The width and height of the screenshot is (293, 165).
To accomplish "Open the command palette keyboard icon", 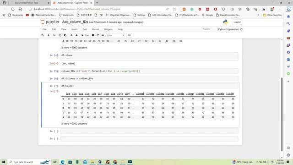I will coord(129,35).
